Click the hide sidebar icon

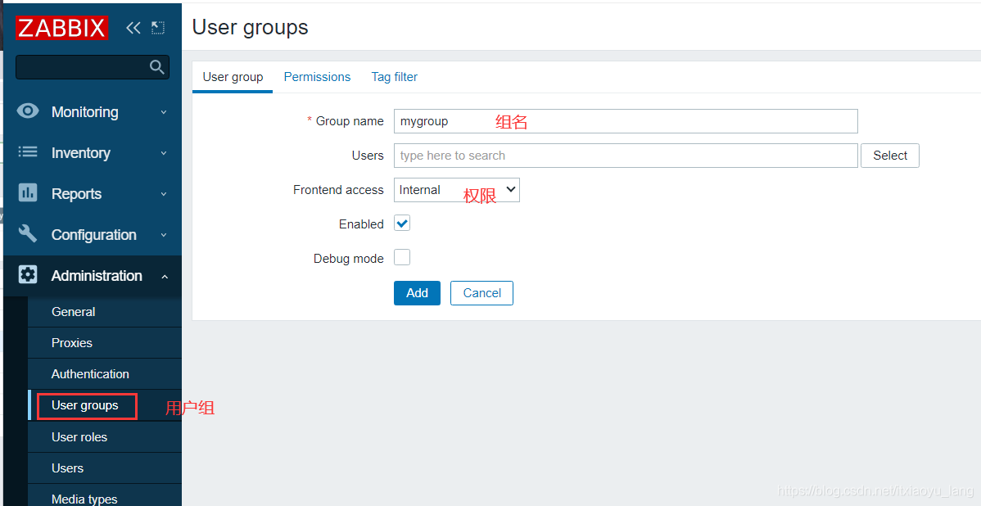pos(158,28)
